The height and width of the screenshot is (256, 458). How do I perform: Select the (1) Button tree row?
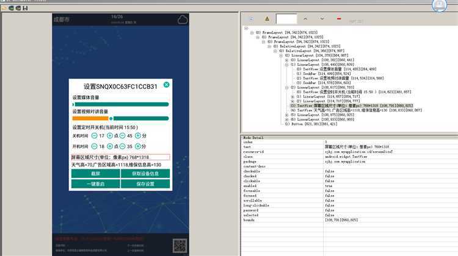(x=311, y=124)
